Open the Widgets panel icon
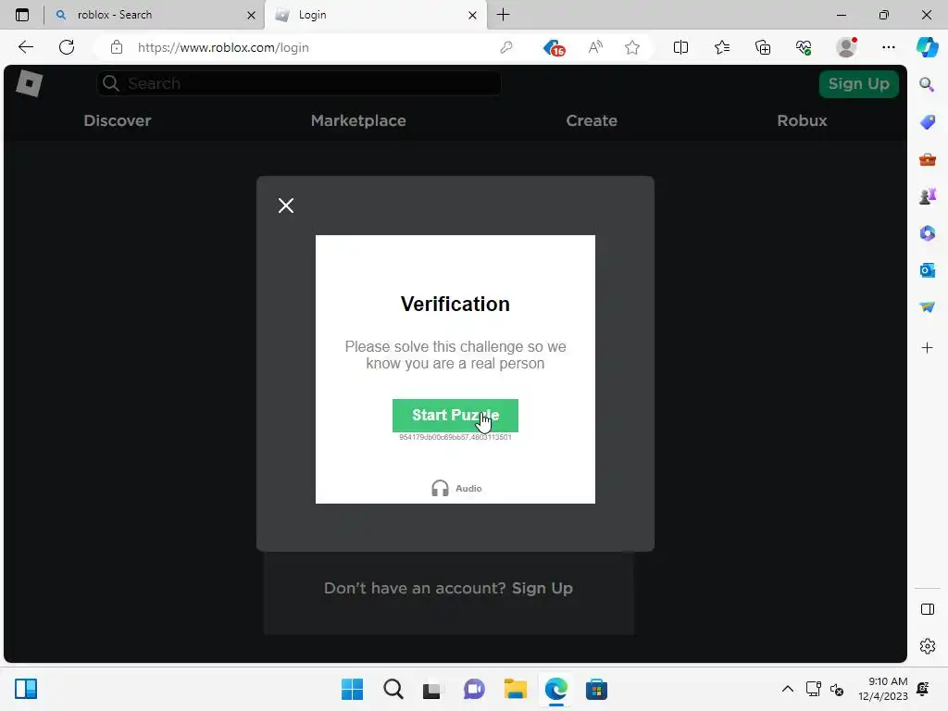 click(x=26, y=689)
